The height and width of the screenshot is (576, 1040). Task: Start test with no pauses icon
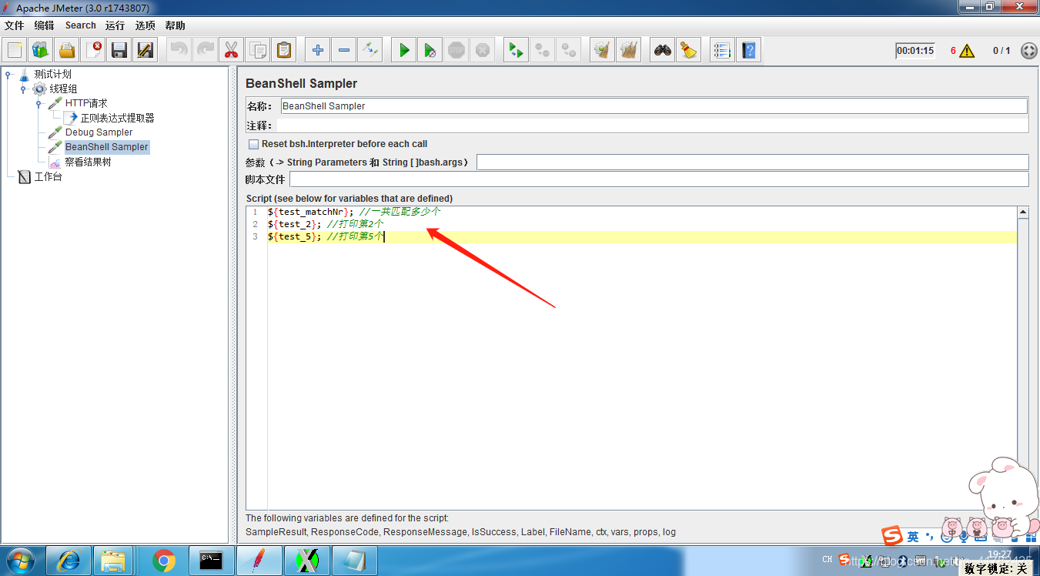click(x=430, y=51)
